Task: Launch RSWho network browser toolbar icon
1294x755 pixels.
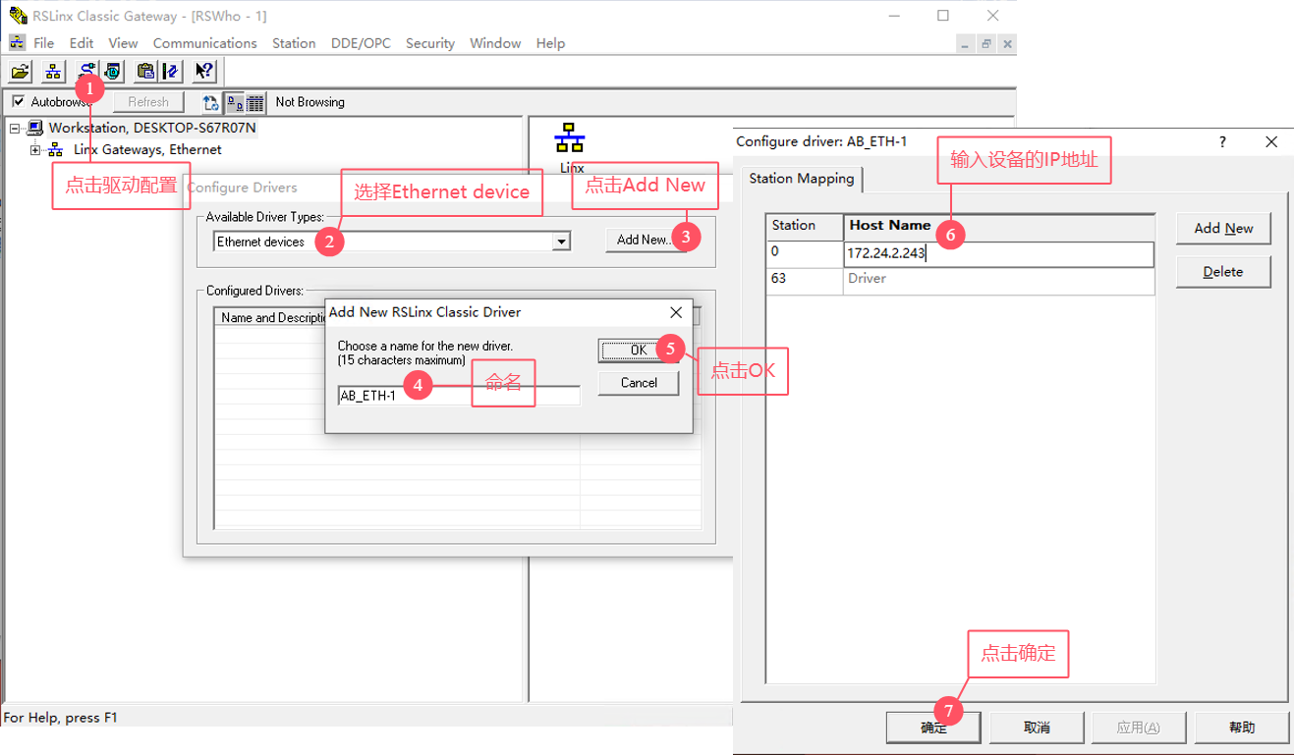Action: tap(53, 71)
